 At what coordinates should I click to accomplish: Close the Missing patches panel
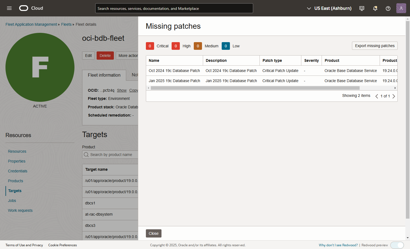(154, 233)
